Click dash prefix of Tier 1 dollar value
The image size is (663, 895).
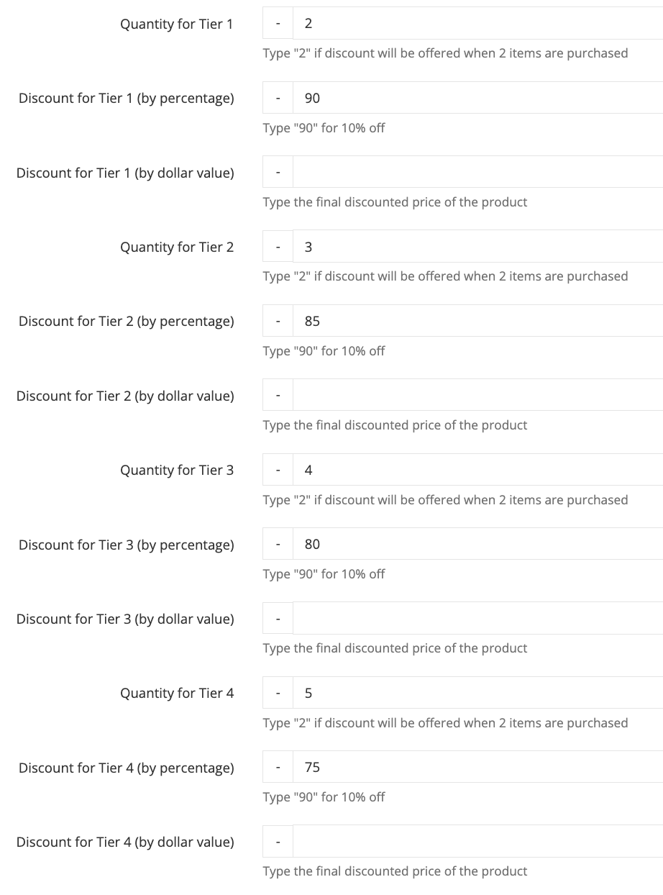tap(278, 172)
